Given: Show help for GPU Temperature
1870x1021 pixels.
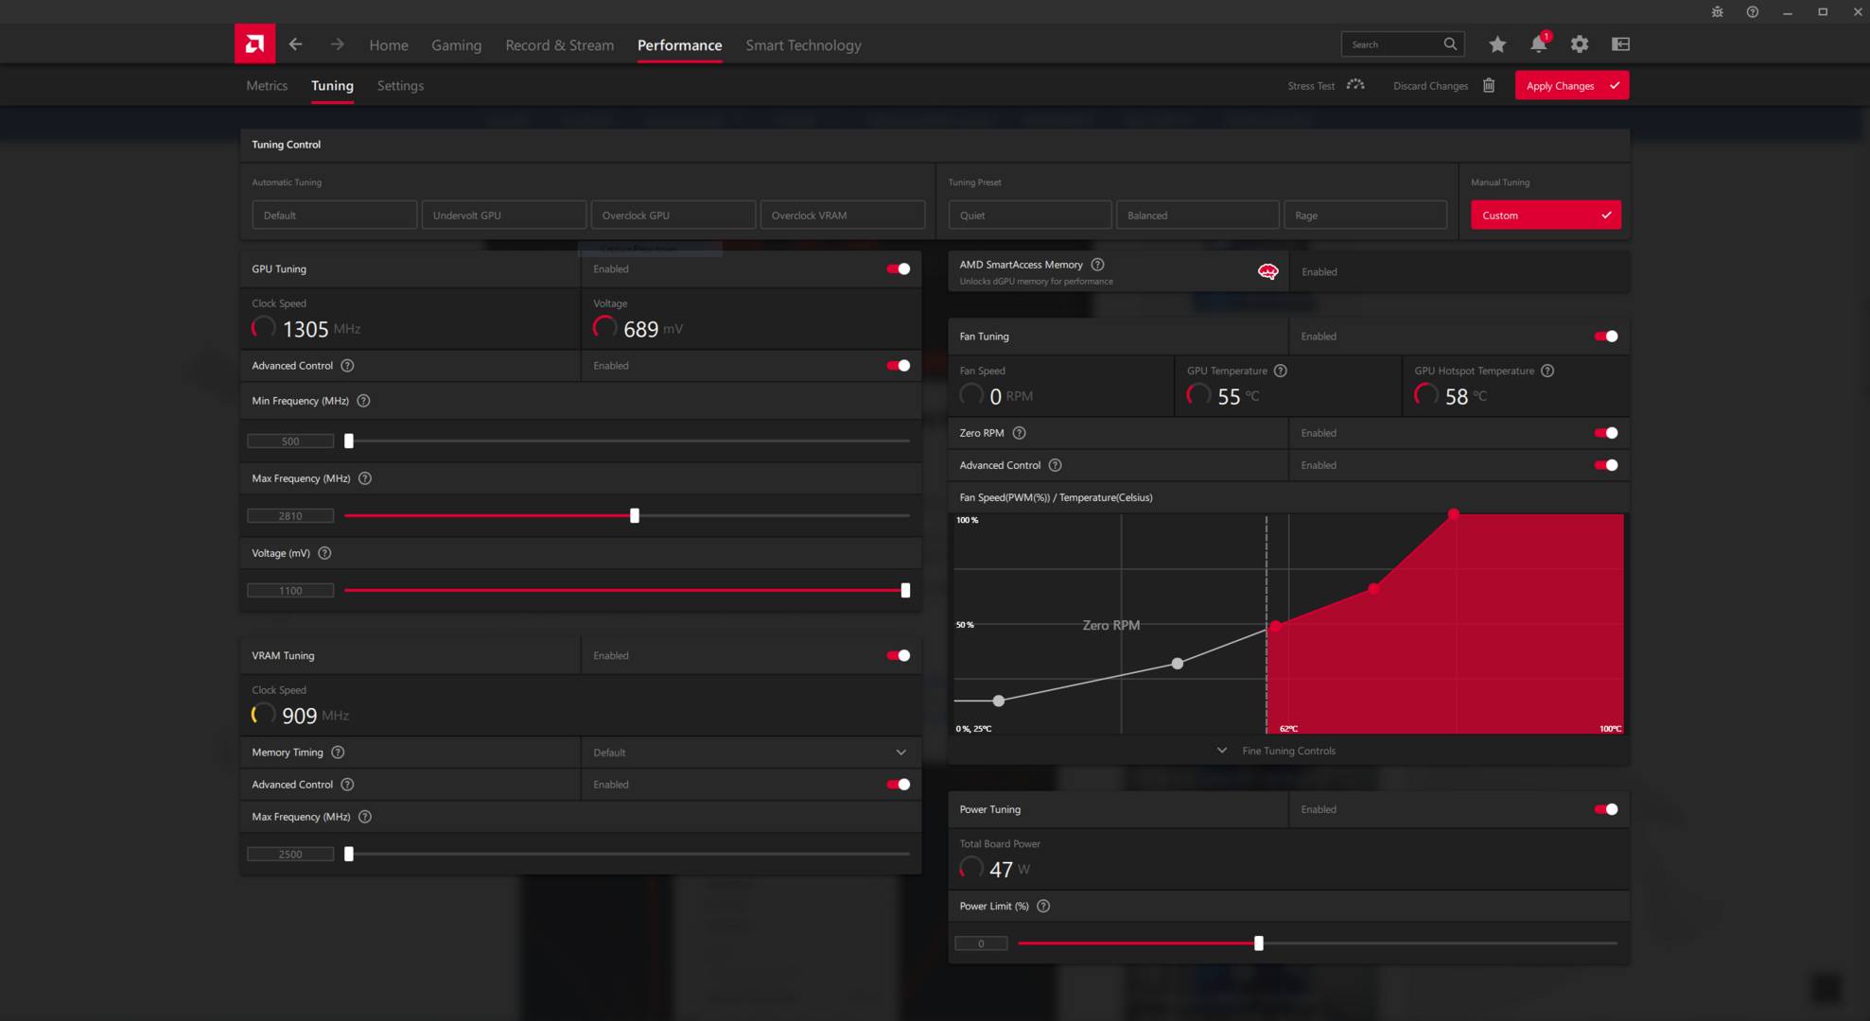Looking at the screenshot, I should tap(1280, 371).
